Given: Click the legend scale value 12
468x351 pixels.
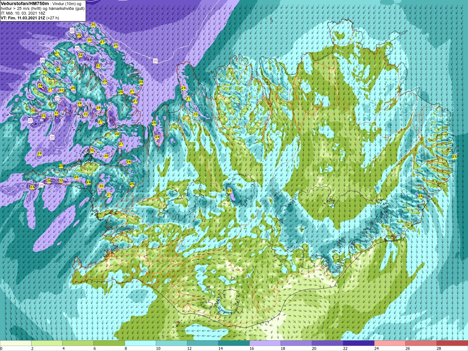Looking at the screenshot, I should 189,348.
